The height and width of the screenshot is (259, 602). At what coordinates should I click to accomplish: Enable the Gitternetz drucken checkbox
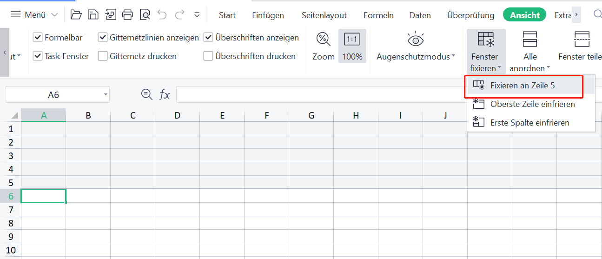tap(103, 56)
